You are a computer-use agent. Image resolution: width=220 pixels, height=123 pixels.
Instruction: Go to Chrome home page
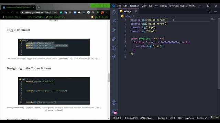click(17, 12)
